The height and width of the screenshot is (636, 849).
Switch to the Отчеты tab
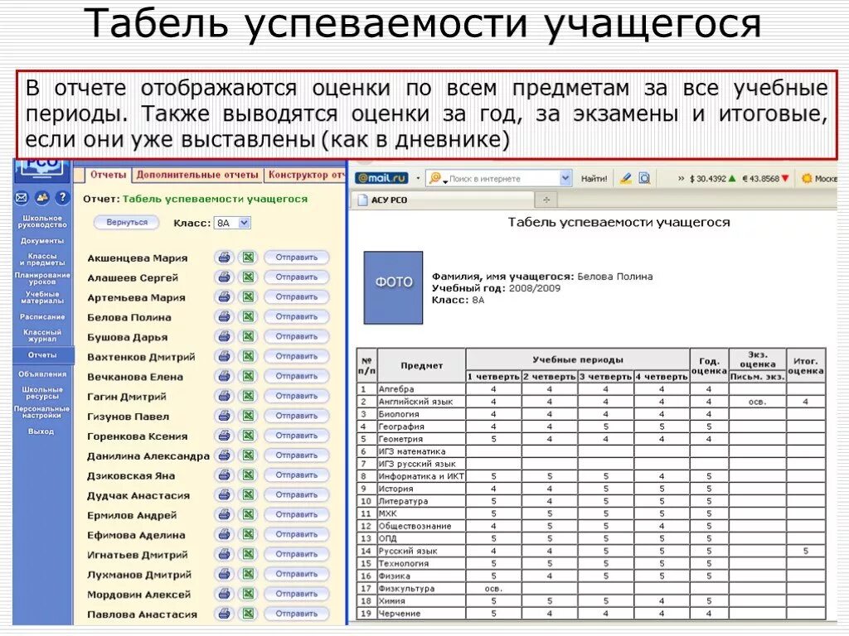(x=108, y=175)
